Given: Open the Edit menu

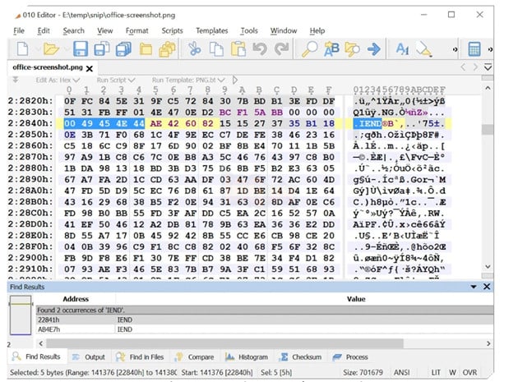Looking at the screenshot, I should [x=44, y=30].
